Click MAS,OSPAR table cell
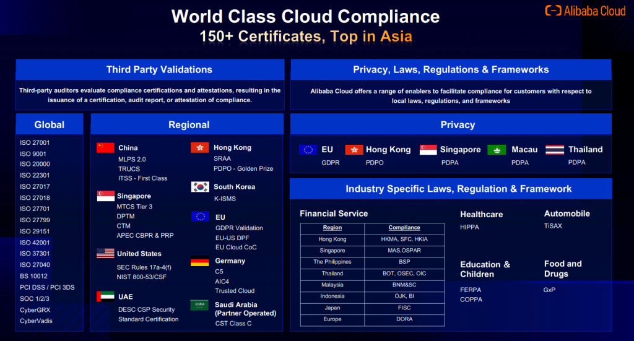This screenshot has height=341, width=634. tap(404, 251)
